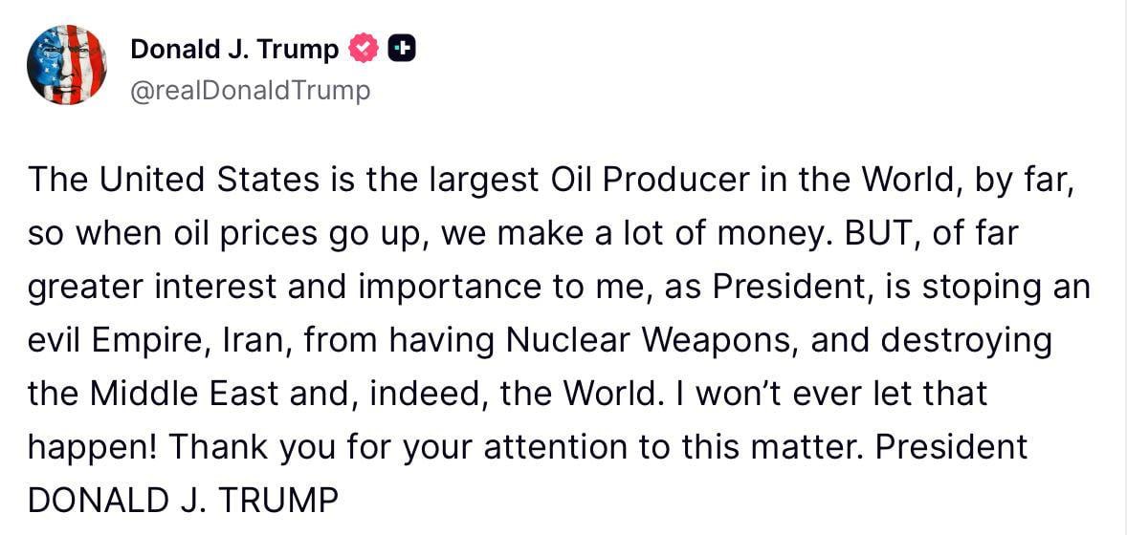Open the Donald J. Trump display name

point(233,49)
